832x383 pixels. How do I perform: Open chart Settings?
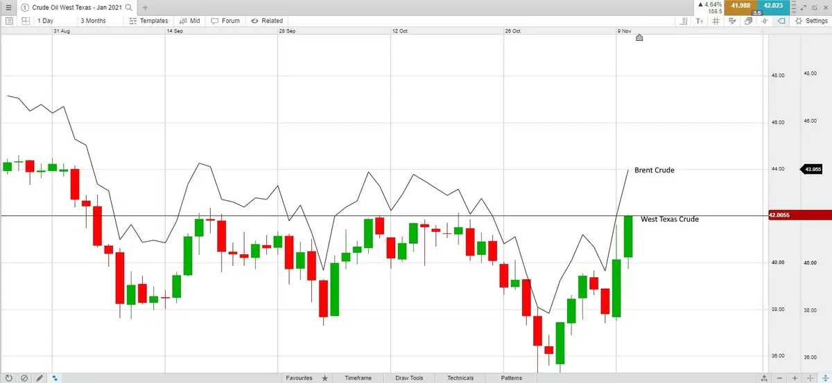click(811, 21)
